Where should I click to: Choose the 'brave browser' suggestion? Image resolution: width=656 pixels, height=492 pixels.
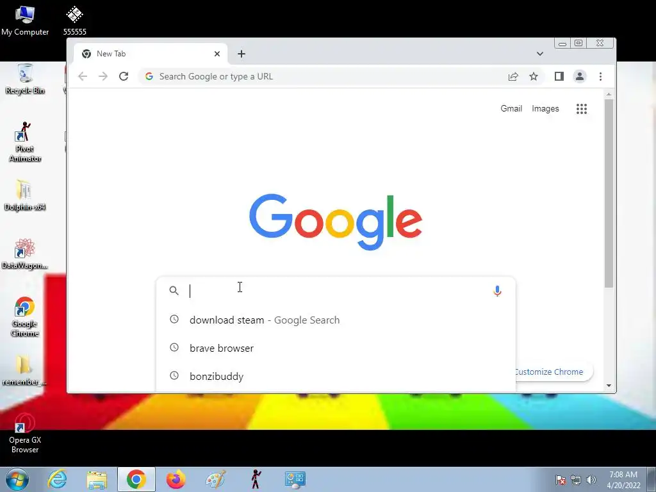point(336,348)
